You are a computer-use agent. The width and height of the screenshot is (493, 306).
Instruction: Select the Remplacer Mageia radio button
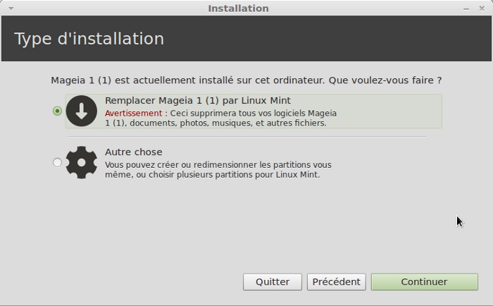(x=57, y=111)
